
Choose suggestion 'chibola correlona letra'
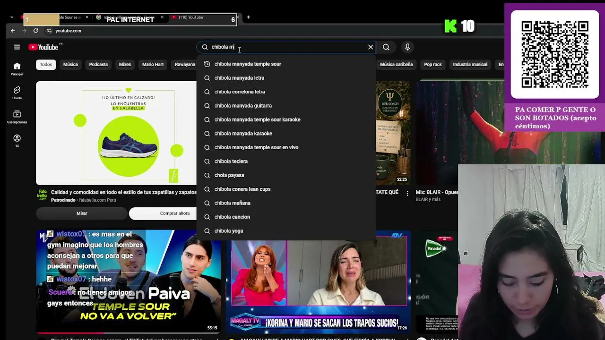point(286,92)
